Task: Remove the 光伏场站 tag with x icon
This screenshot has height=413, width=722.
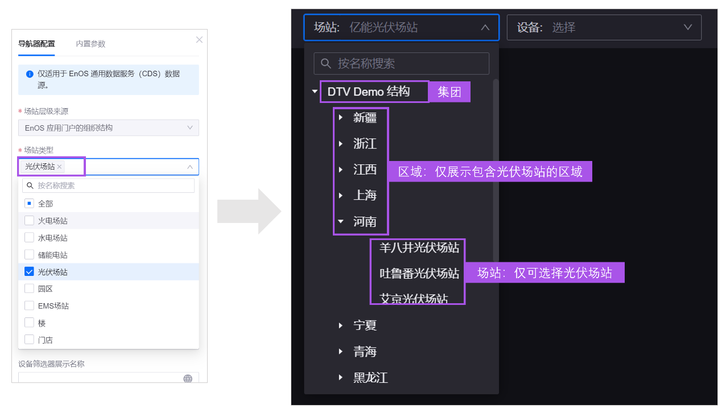Action: (60, 167)
